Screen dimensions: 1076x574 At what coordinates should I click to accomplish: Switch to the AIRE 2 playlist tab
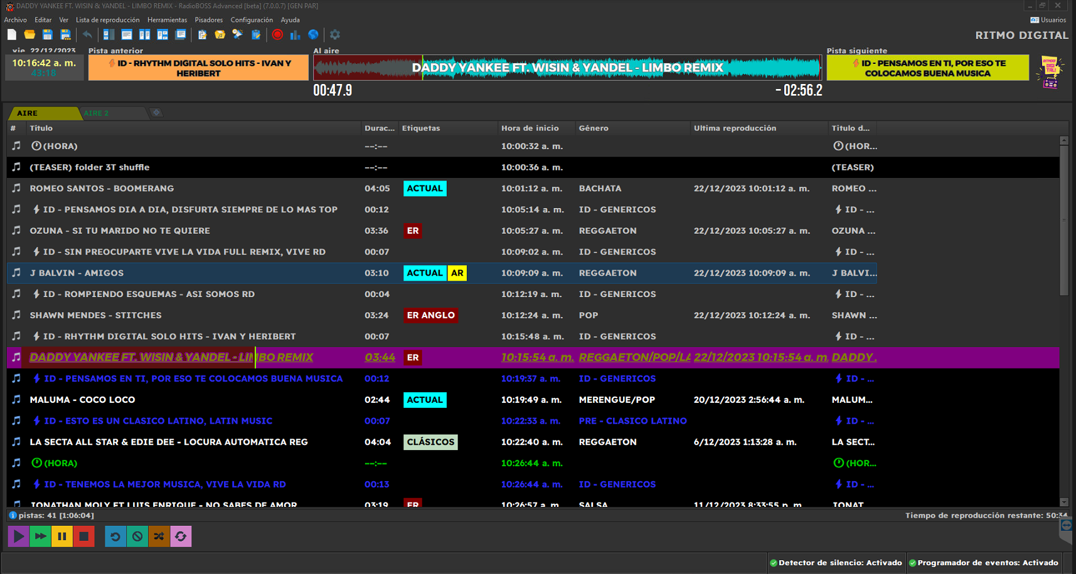97,113
